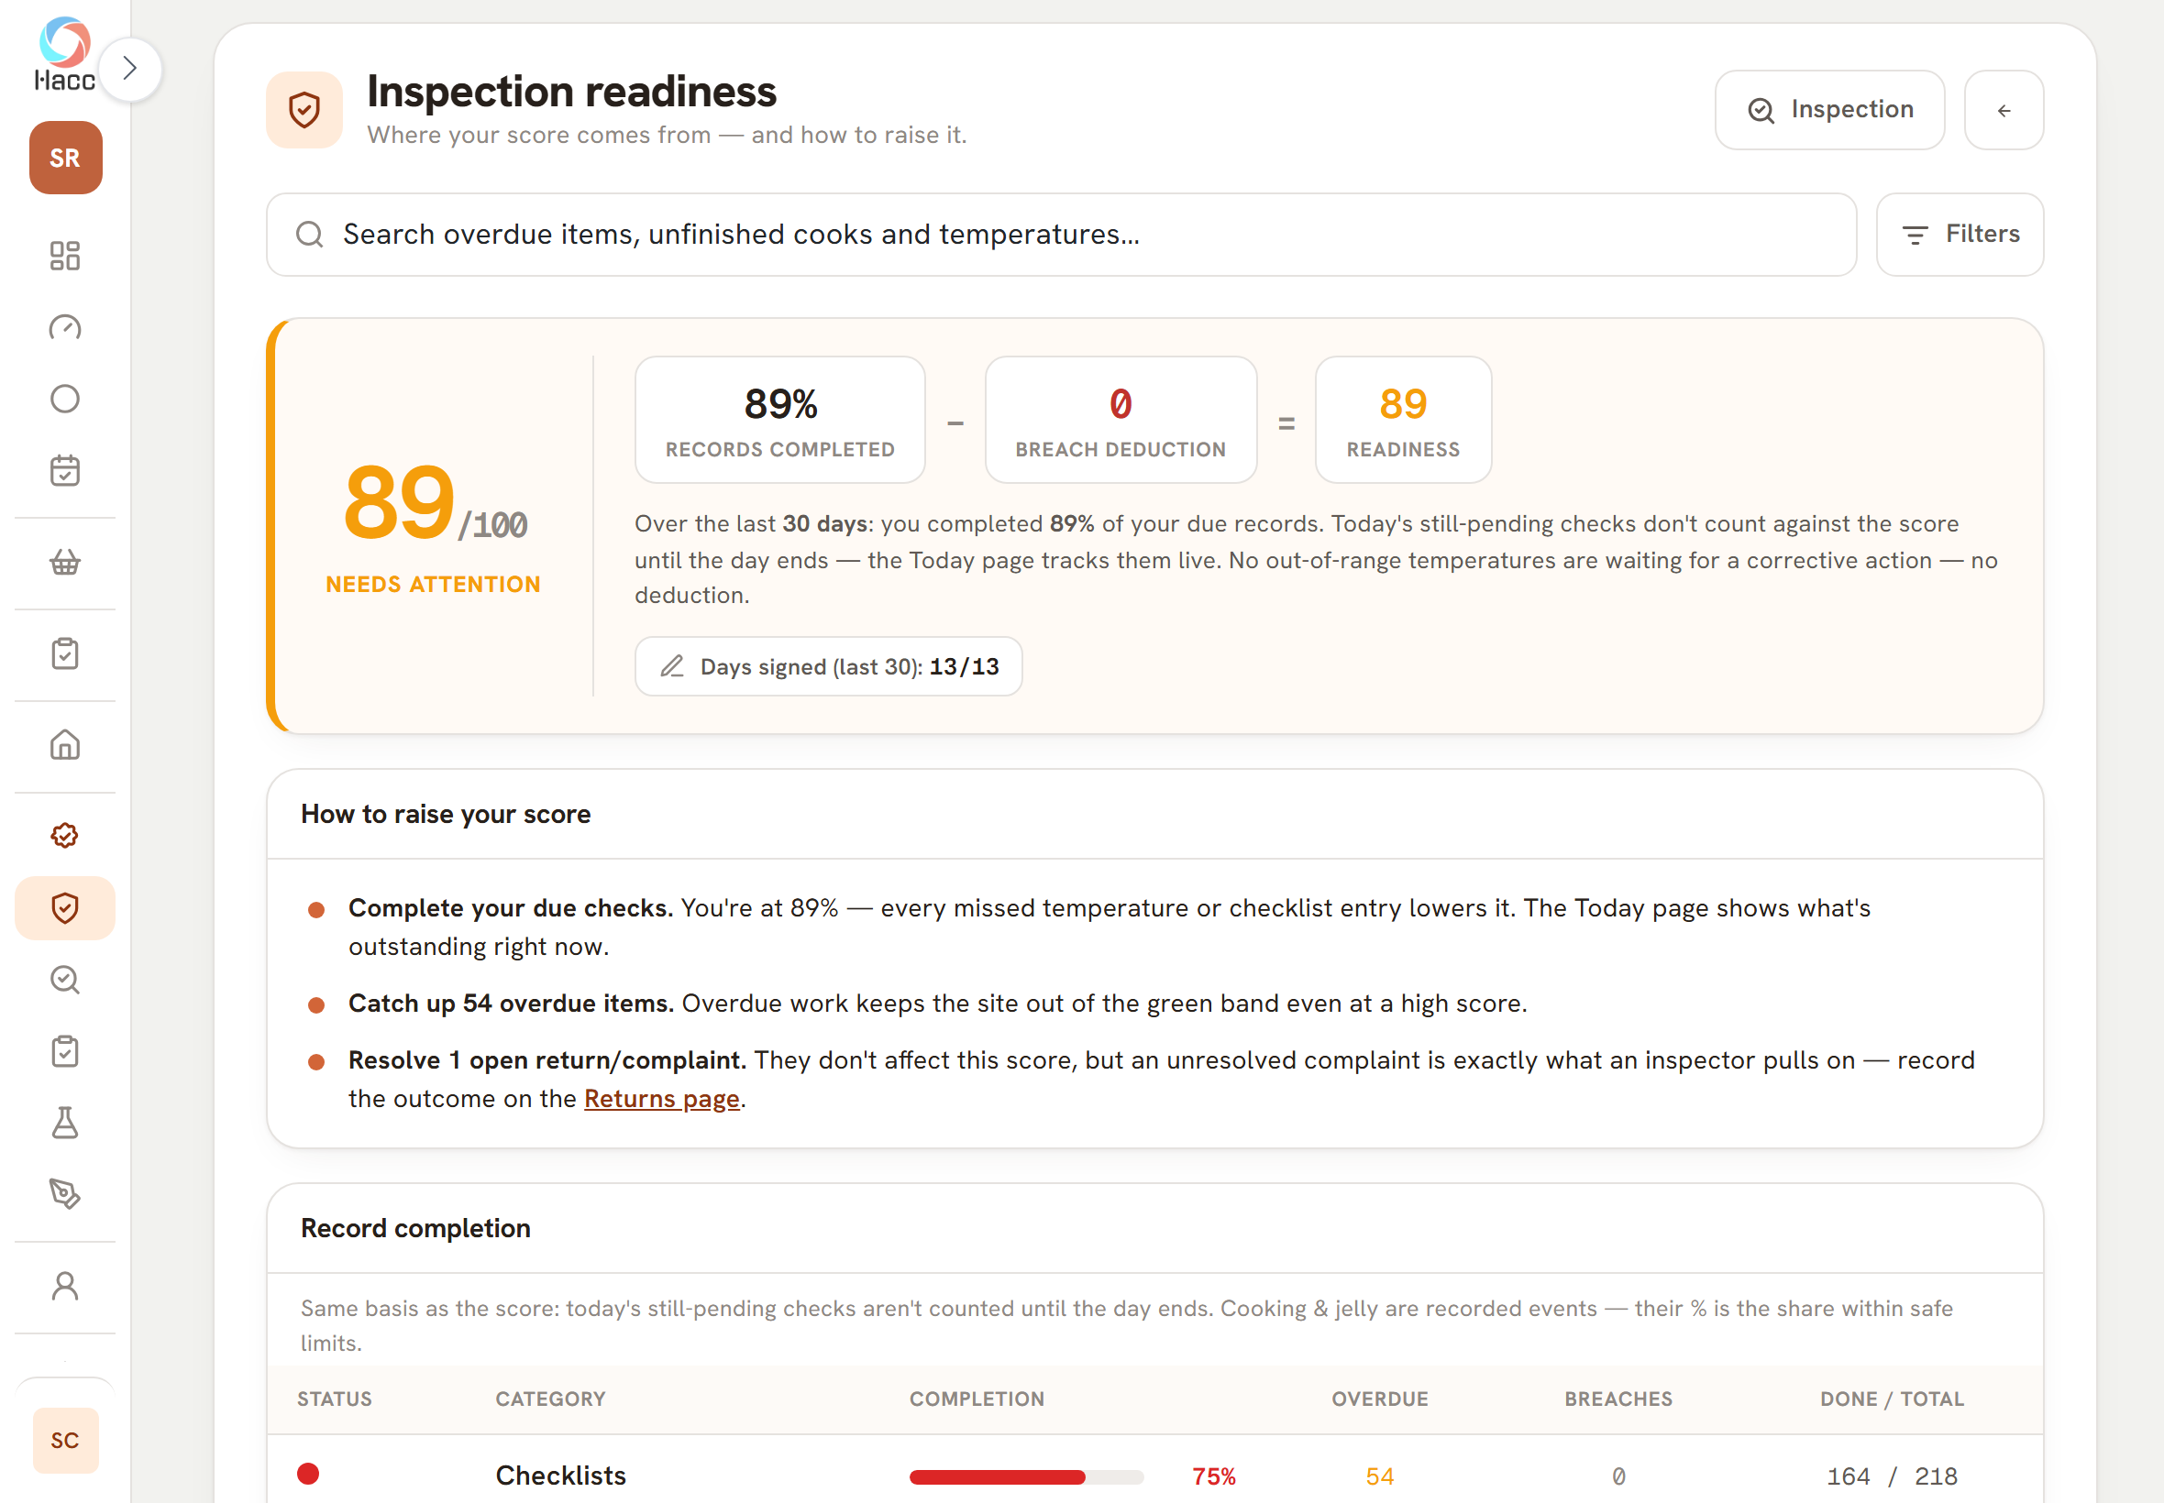2164x1503 pixels.
Task: Focus the overdue items search field
Action: pyautogui.click(x=1061, y=235)
